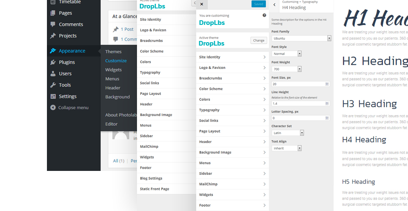Select Colors in the front customizer panel
This screenshot has height=211, width=408.
click(233, 99)
